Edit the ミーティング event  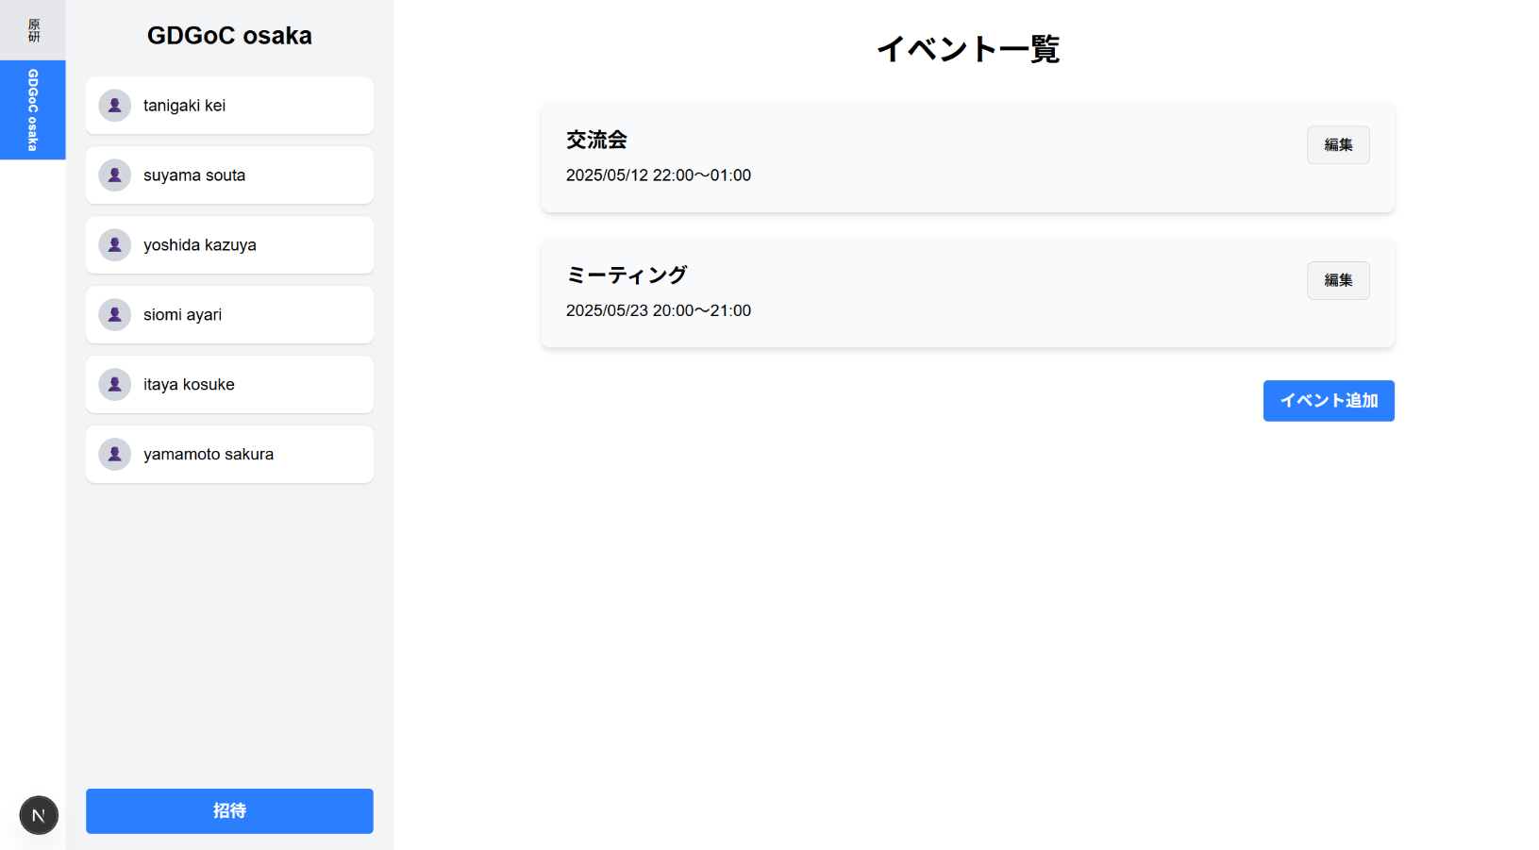(x=1338, y=280)
